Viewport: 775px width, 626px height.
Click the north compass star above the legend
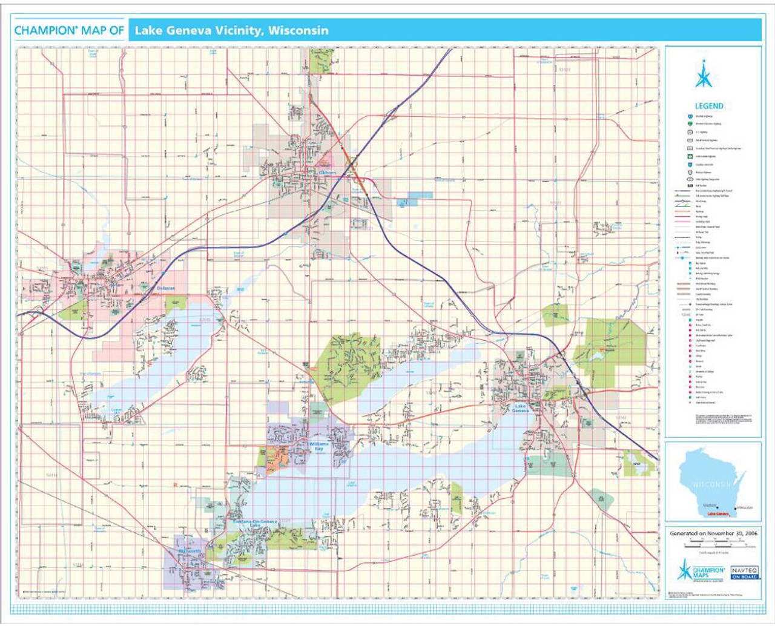coord(704,75)
